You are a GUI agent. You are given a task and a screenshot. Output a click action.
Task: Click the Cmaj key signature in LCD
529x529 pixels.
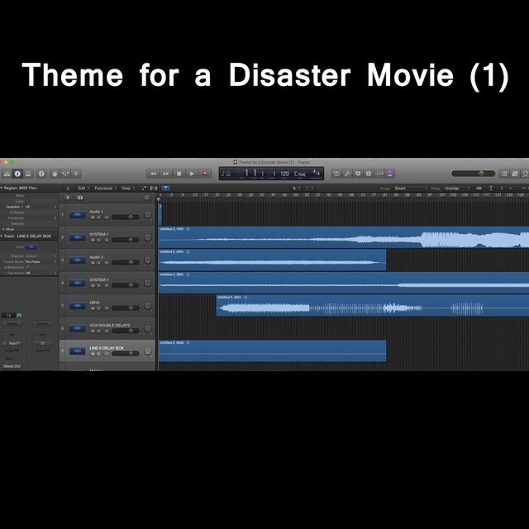pos(299,174)
